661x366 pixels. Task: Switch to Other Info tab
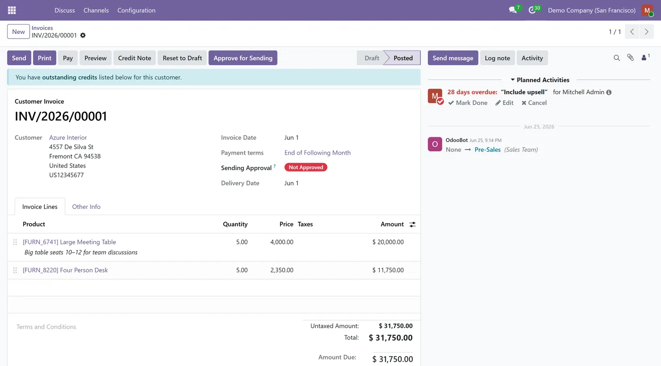(x=86, y=207)
